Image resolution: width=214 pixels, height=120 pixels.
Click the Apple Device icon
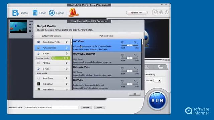click(39, 78)
